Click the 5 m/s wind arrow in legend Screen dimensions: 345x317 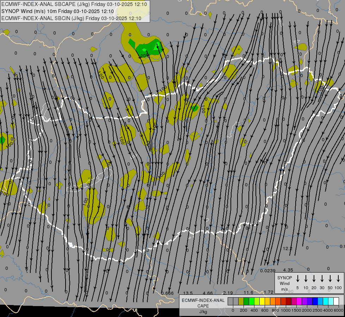pyautogui.click(x=297, y=279)
